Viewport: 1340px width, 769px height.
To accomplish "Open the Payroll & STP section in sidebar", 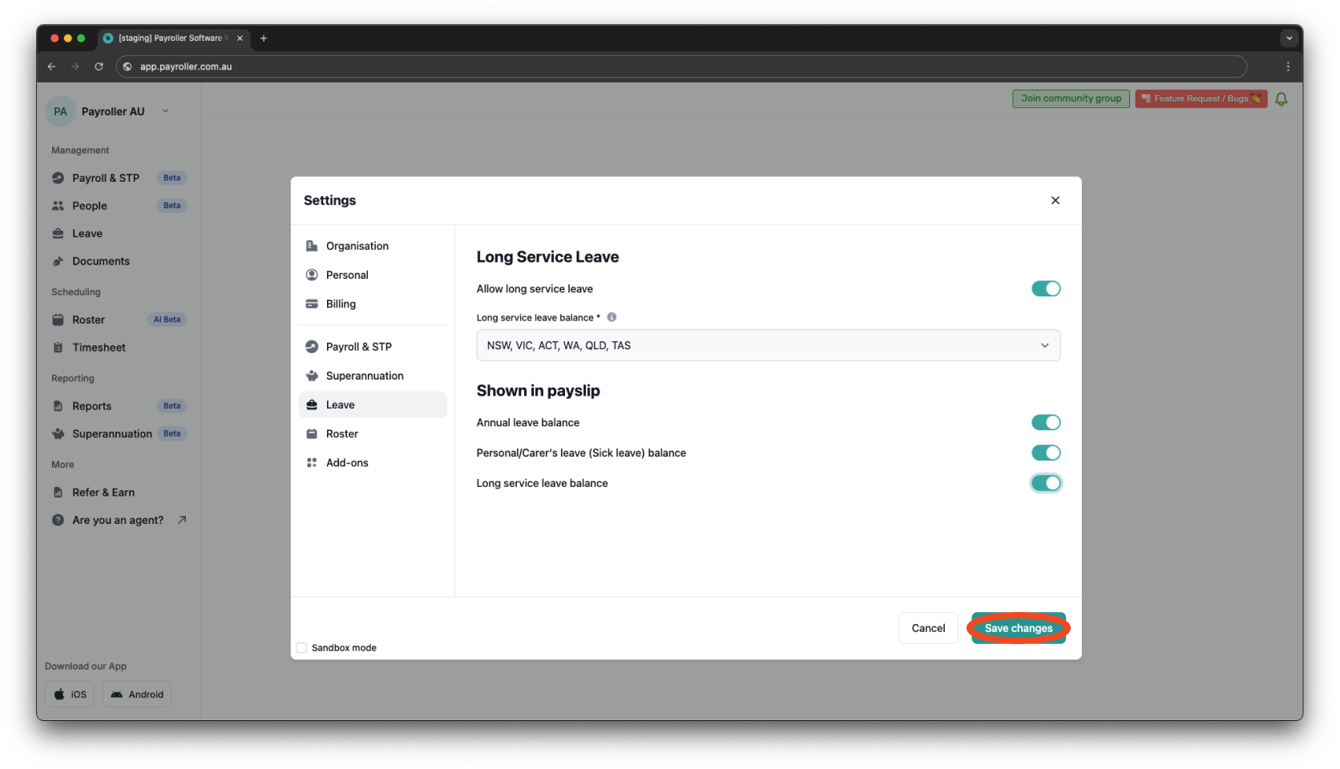I will point(105,177).
